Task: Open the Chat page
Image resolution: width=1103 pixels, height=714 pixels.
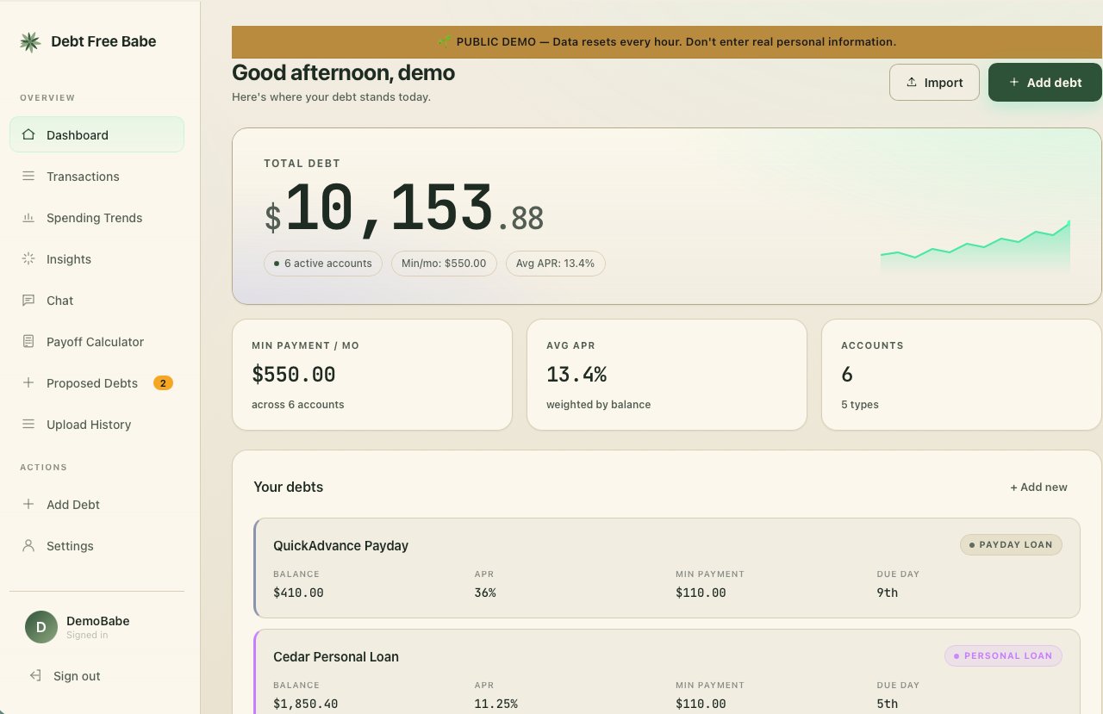Action: tap(97, 300)
